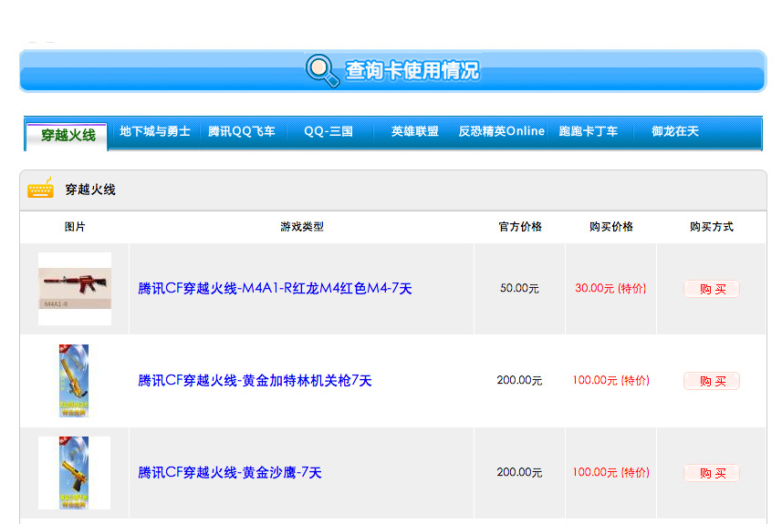The width and height of the screenshot is (782, 524).
Task: Click the 50.00元 official price
Action: pyautogui.click(x=519, y=288)
